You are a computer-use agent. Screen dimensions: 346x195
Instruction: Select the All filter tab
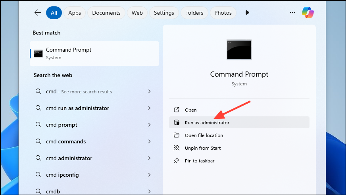54,13
